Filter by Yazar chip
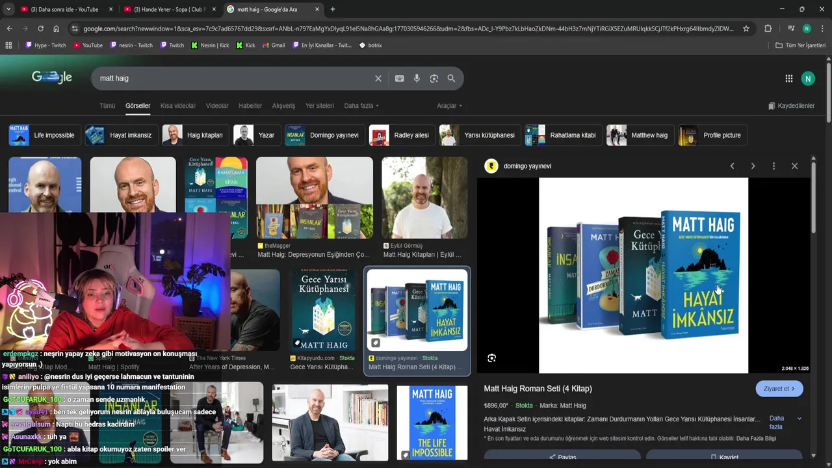832x468 pixels. (x=257, y=135)
